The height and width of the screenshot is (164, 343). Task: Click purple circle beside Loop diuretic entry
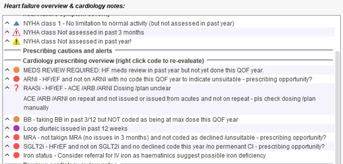coord(16,128)
